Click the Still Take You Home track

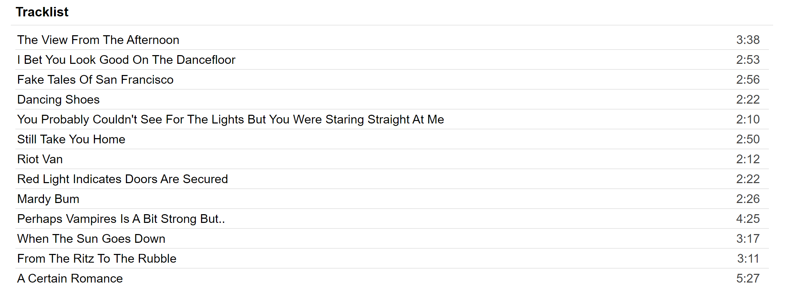71,139
